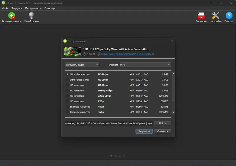
Task: Click MP4 · AV01 · AAC in the 2K row
Action: (139, 85)
